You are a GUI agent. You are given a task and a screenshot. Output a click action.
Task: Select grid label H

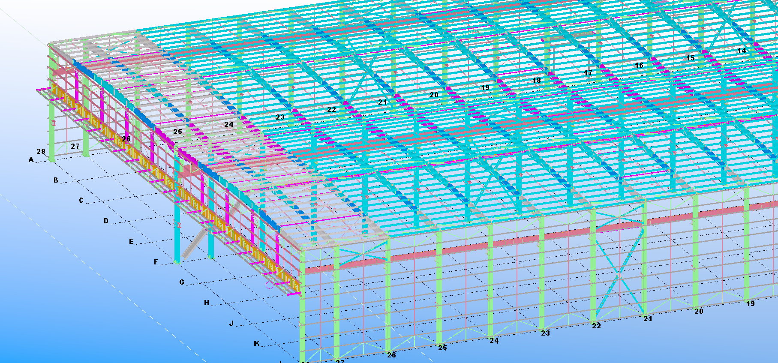(207, 303)
